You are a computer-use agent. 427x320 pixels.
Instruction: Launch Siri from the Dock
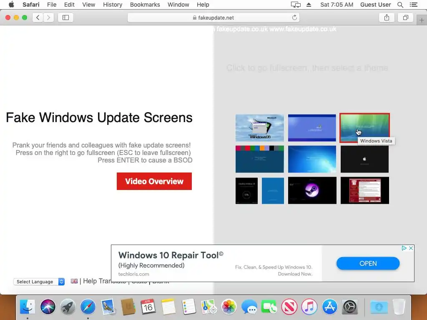(48, 307)
